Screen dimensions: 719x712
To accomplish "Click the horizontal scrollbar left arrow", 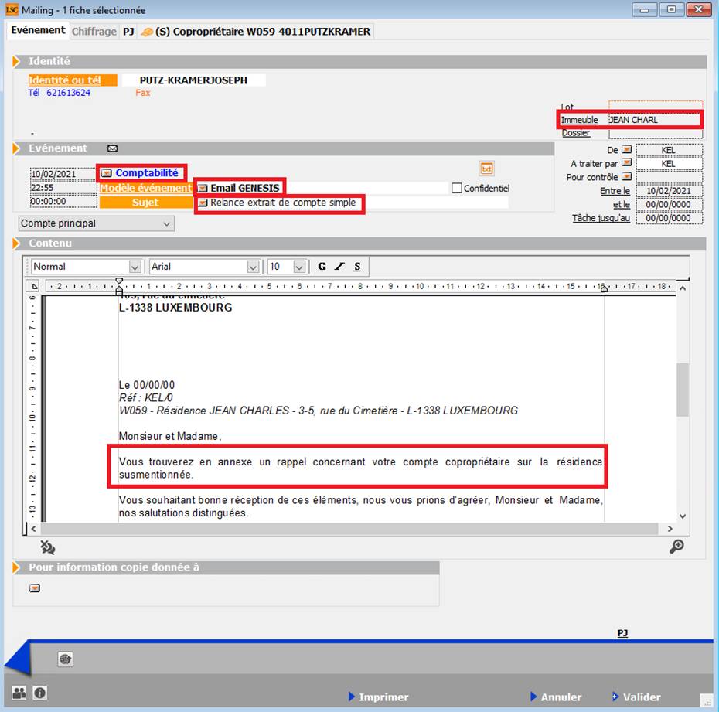I will click(33, 529).
